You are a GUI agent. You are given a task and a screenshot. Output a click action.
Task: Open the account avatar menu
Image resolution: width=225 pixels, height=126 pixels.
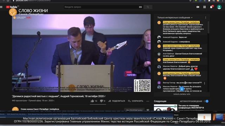[x=219, y=7]
